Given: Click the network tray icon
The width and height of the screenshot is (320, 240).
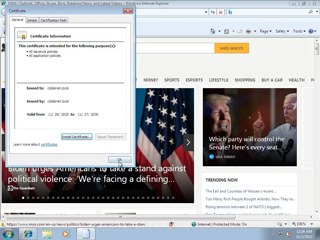Looking at the screenshot, I should [x=281, y=234].
